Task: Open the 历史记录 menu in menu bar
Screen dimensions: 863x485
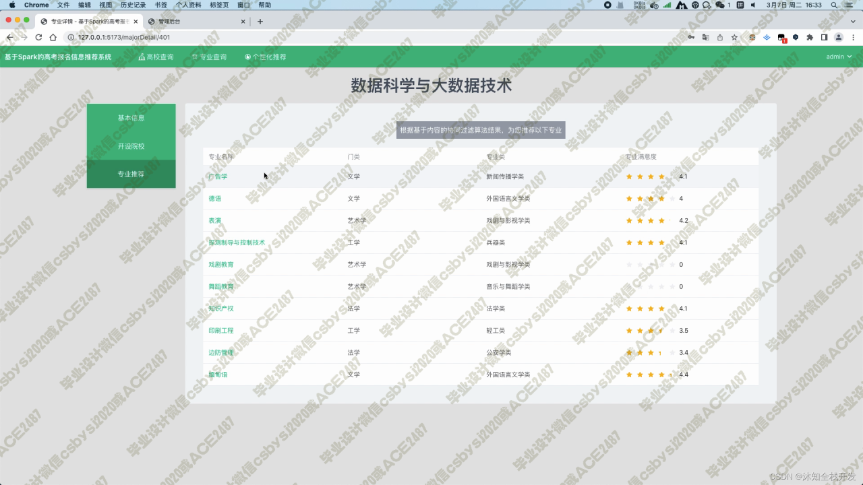Action: click(x=133, y=5)
